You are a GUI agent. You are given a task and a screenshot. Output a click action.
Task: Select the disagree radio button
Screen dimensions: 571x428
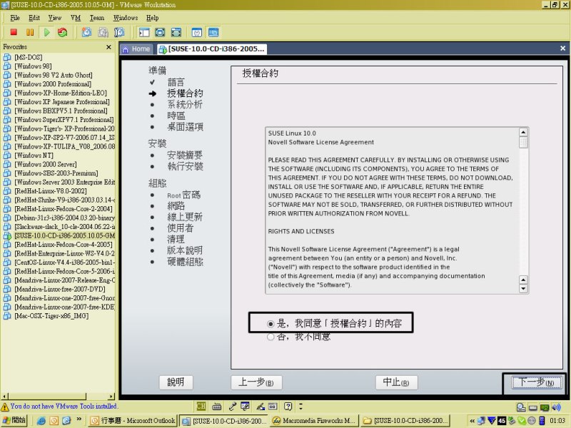[271, 337]
